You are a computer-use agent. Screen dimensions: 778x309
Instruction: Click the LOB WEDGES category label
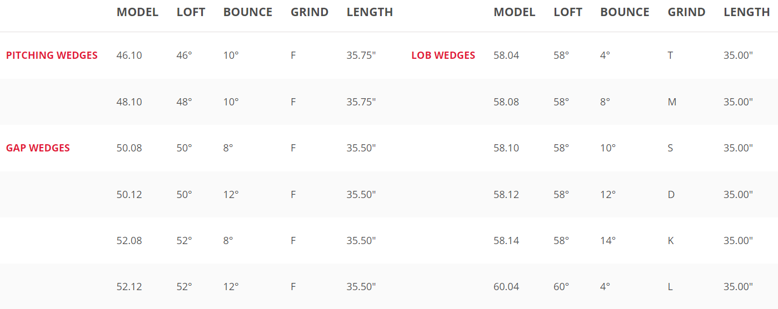[x=443, y=55]
